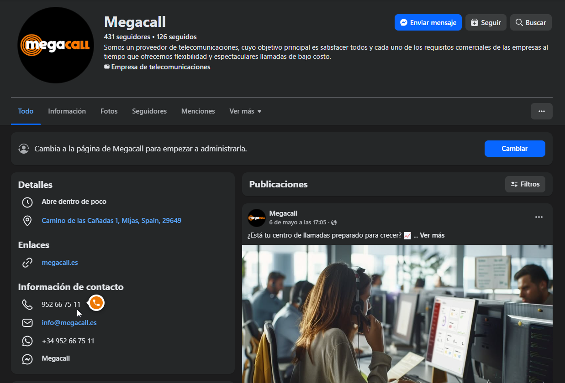Switch to the Información tab
This screenshot has height=383, width=565.
67,111
